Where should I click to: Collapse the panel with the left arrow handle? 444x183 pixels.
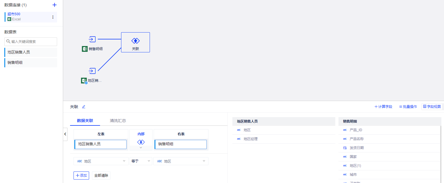(x=65, y=134)
